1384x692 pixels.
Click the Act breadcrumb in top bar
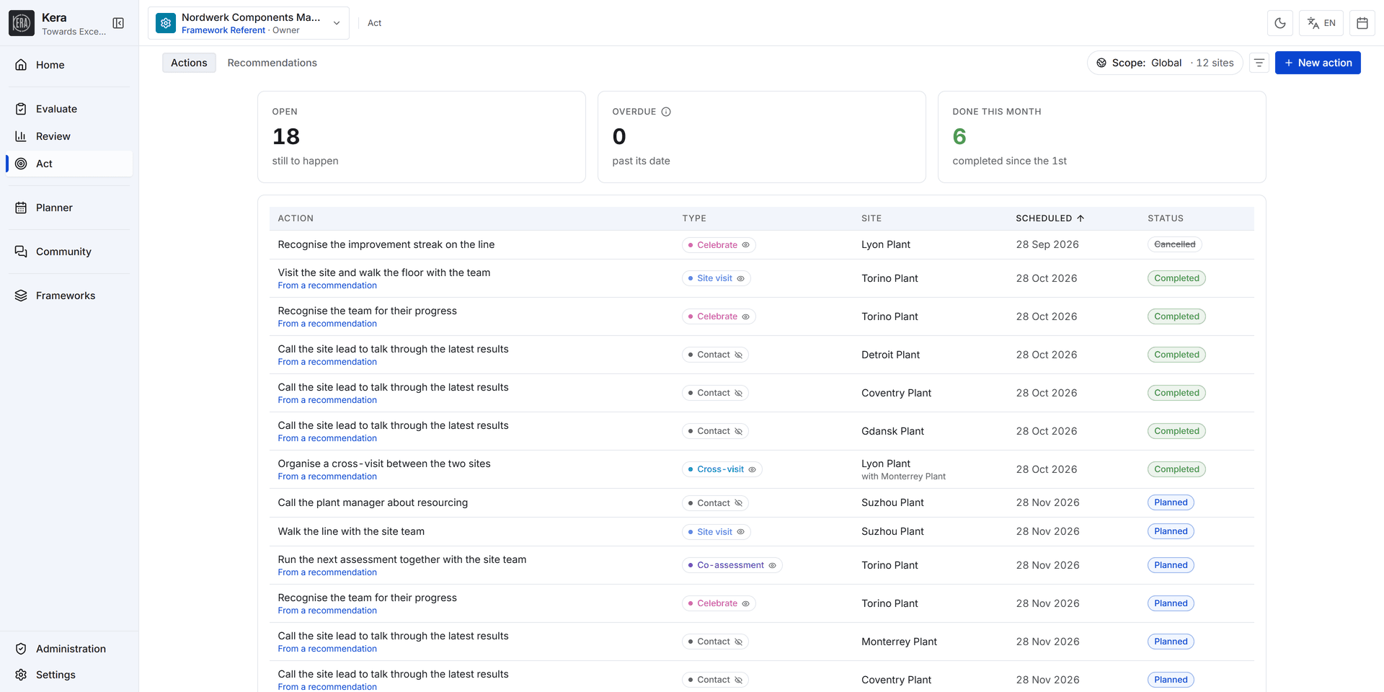(x=374, y=23)
